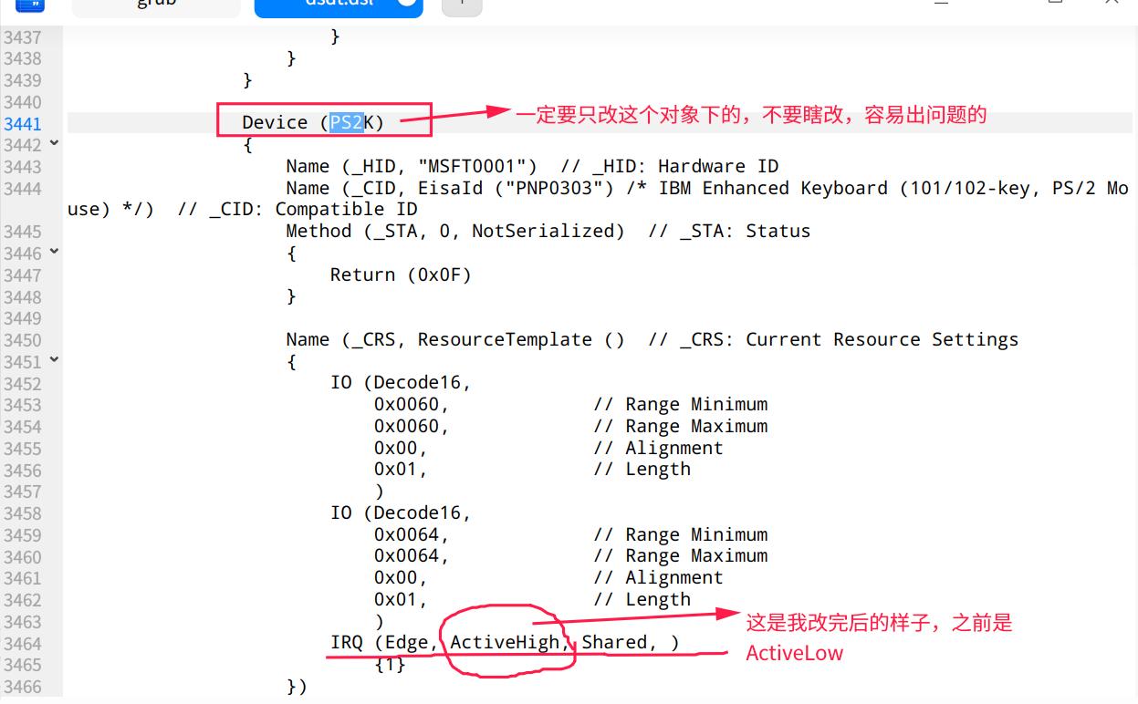Click line number 3437 in the gutter
This screenshot has height=704, width=1138.
(x=22, y=36)
